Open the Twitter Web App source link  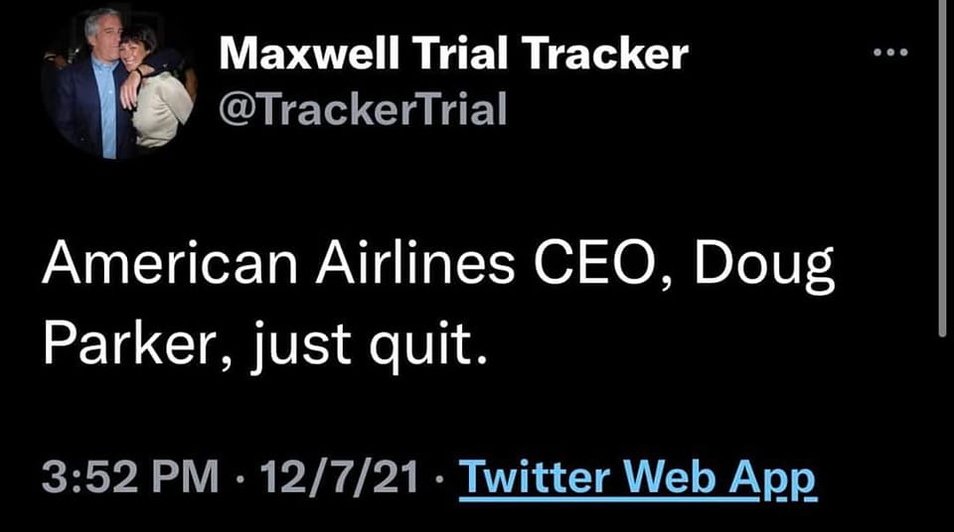tap(636, 478)
